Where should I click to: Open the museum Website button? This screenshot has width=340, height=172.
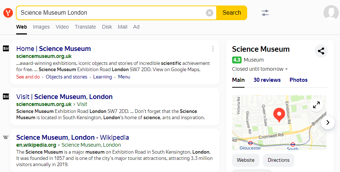[x=246, y=160]
